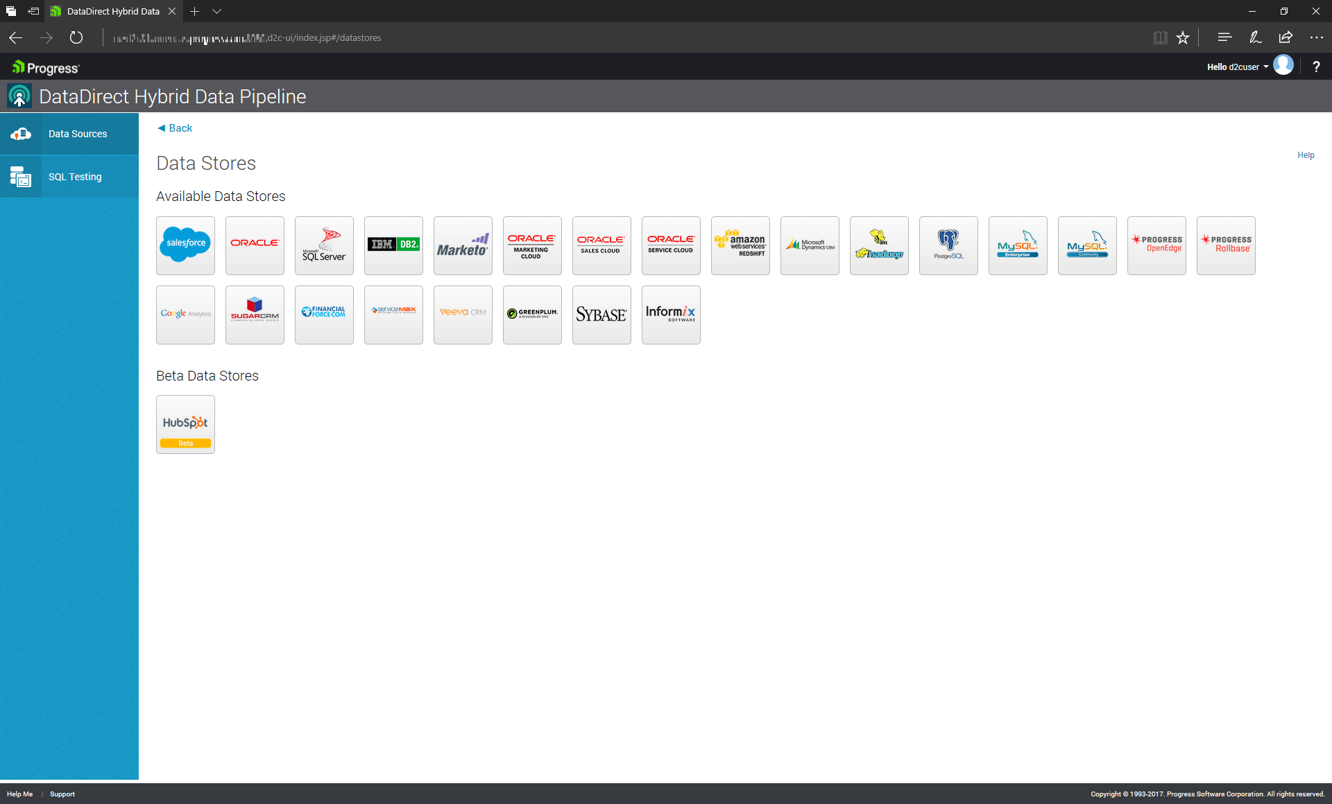The height and width of the screenshot is (804, 1332).
Task: Open the browser tab list chevron
Action: pos(216,11)
